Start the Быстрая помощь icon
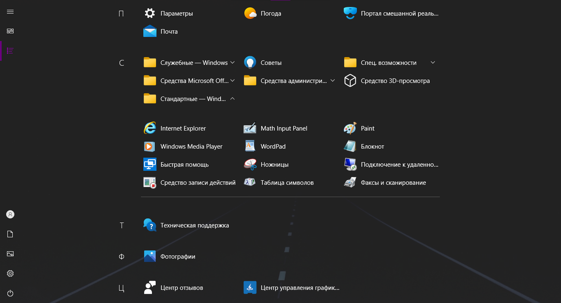 [x=150, y=164]
